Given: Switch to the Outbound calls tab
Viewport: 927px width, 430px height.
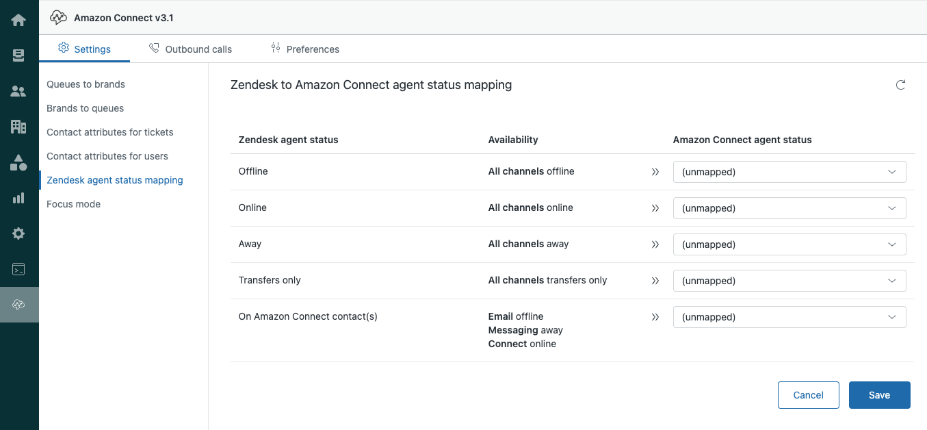Looking at the screenshot, I should tap(191, 49).
